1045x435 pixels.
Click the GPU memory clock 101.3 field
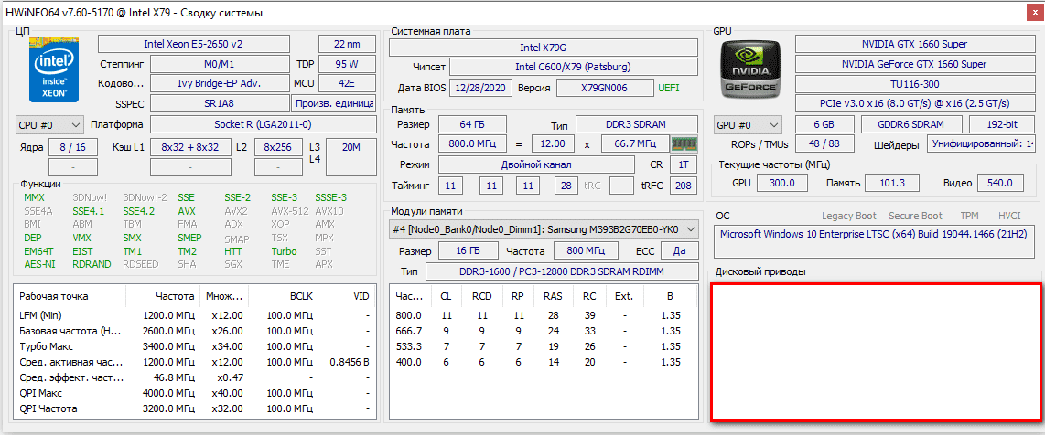[894, 183]
